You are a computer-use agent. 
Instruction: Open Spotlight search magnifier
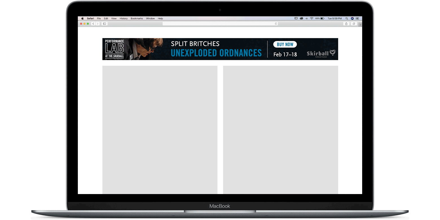pos(347,18)
